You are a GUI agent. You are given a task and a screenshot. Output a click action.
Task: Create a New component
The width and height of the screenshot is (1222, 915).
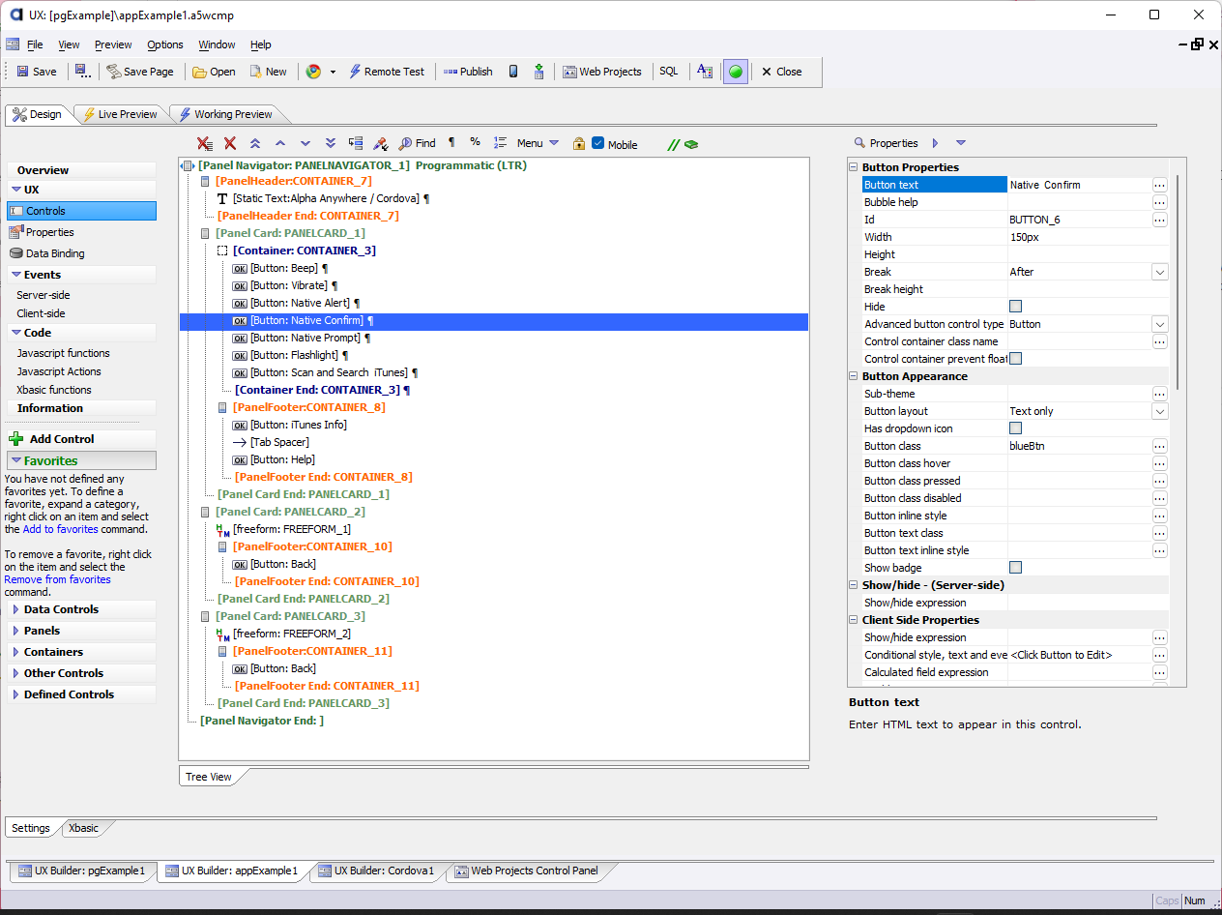coord(268,72)
